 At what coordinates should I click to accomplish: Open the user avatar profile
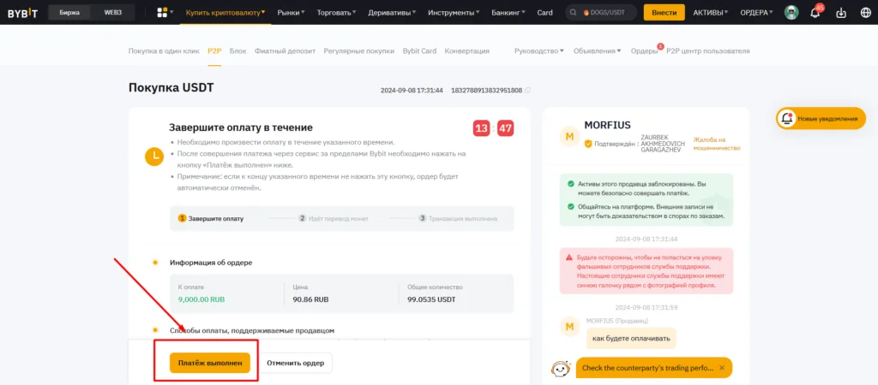(x=791, y=12)
